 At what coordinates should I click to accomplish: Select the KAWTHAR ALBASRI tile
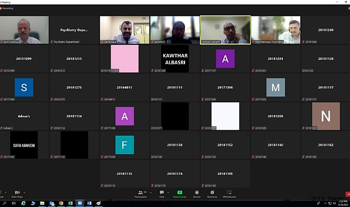(x=175, y=58)
